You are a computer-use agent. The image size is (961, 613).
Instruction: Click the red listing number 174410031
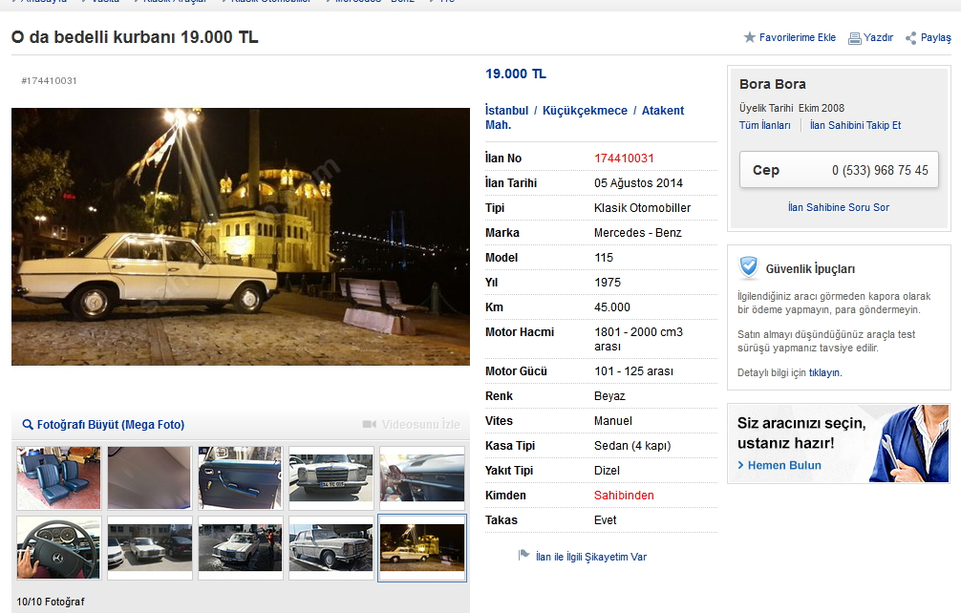pyautogui.click(x=623, y=158)
